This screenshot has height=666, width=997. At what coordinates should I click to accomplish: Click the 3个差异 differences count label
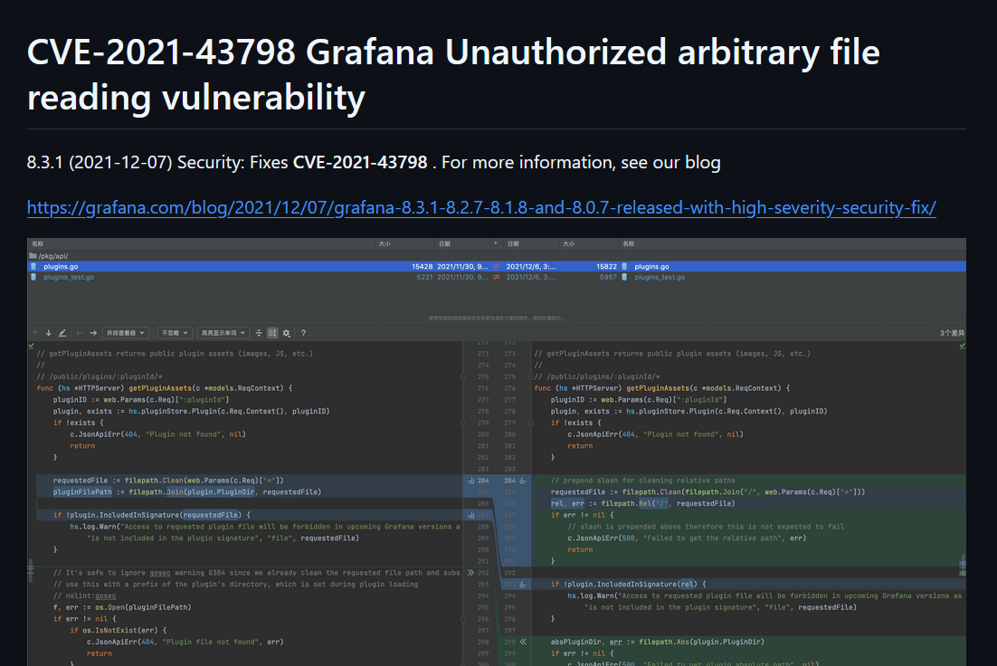pos(952,333)
